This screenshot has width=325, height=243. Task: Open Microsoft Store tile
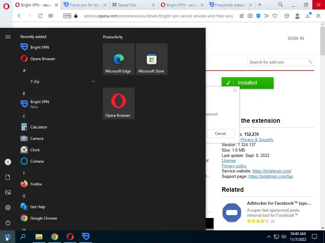[x=151, y=59]
